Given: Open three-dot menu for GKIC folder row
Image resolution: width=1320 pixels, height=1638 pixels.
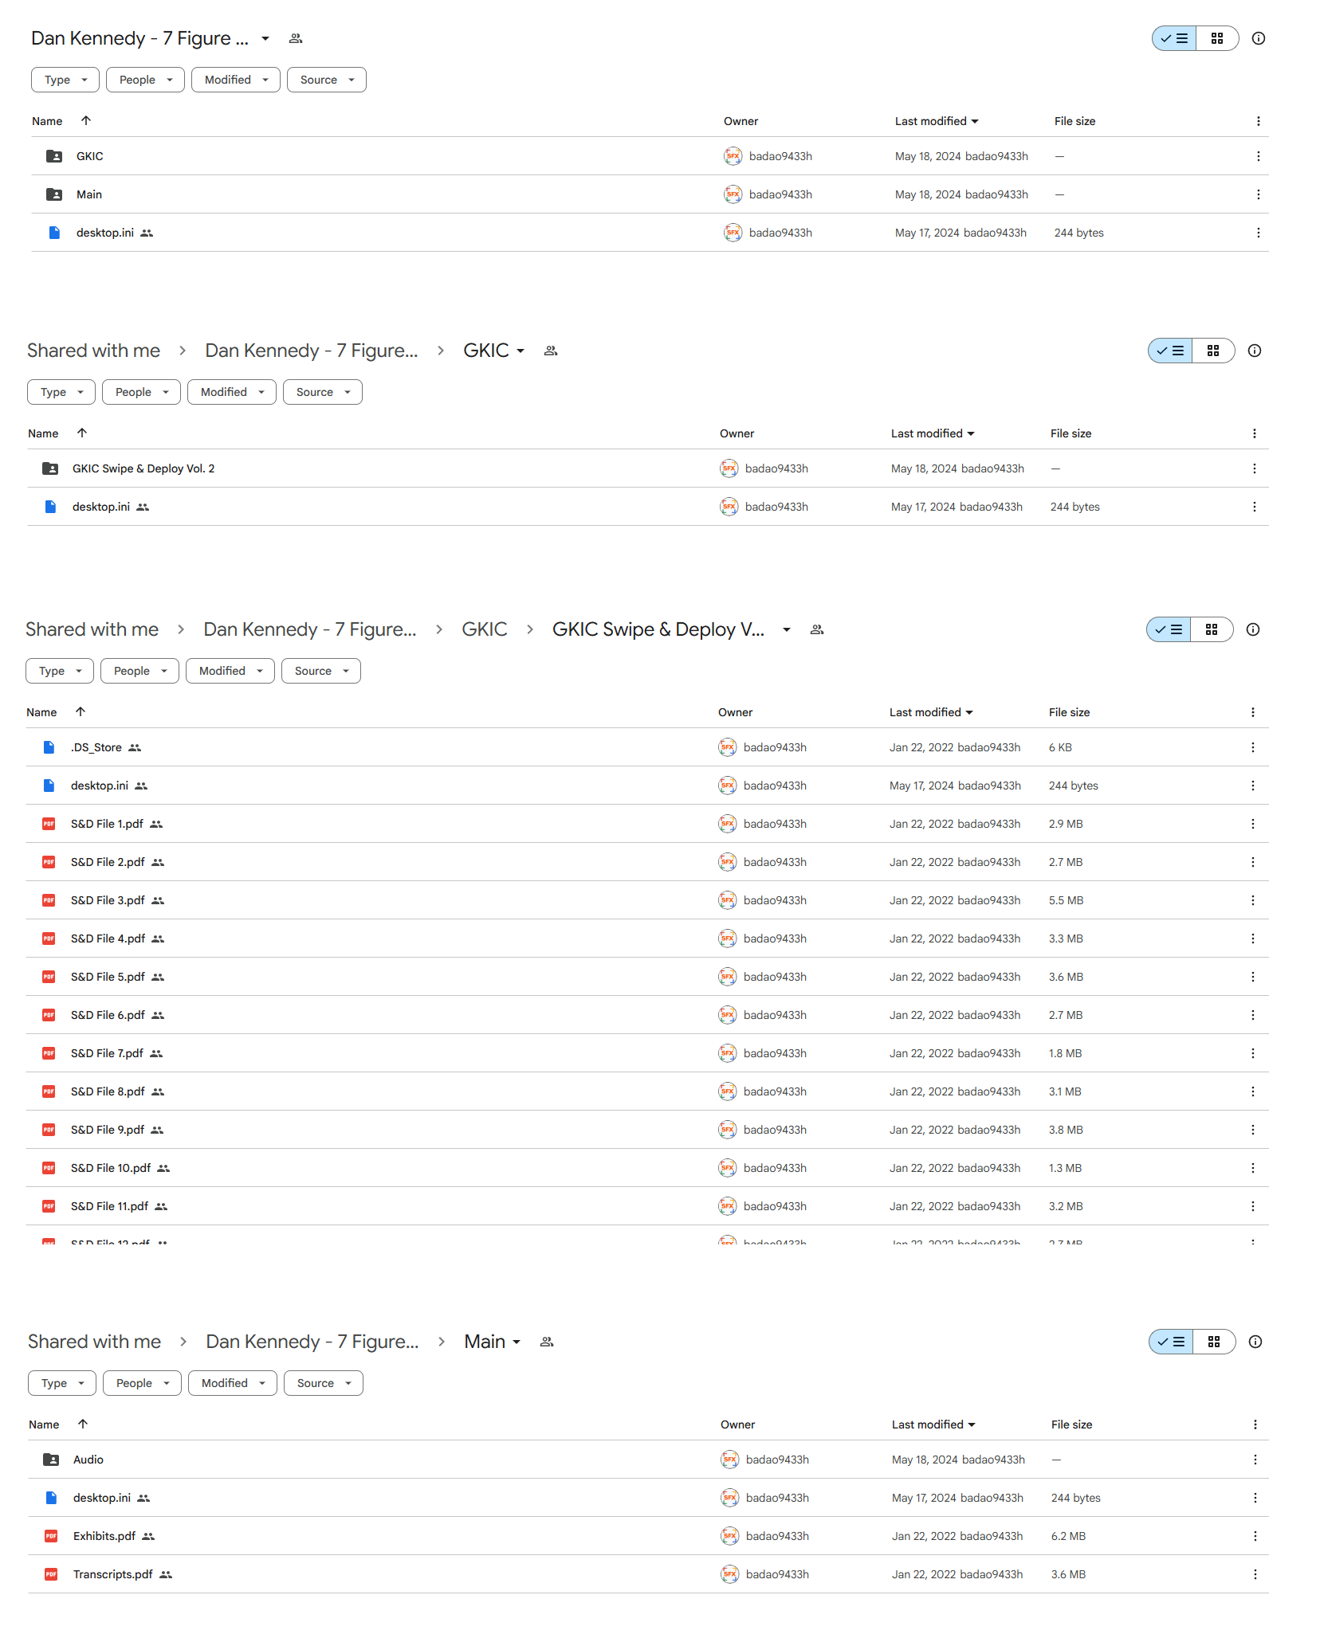Looking at the screenshot, I should 1259,156.
